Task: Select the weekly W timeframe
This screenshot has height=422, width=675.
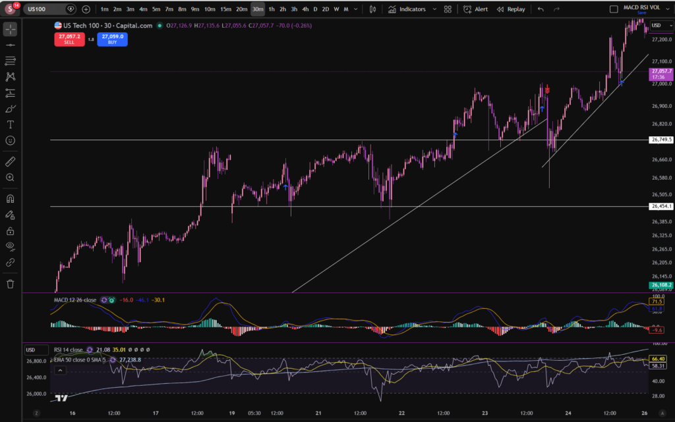Action: (336, 9)
